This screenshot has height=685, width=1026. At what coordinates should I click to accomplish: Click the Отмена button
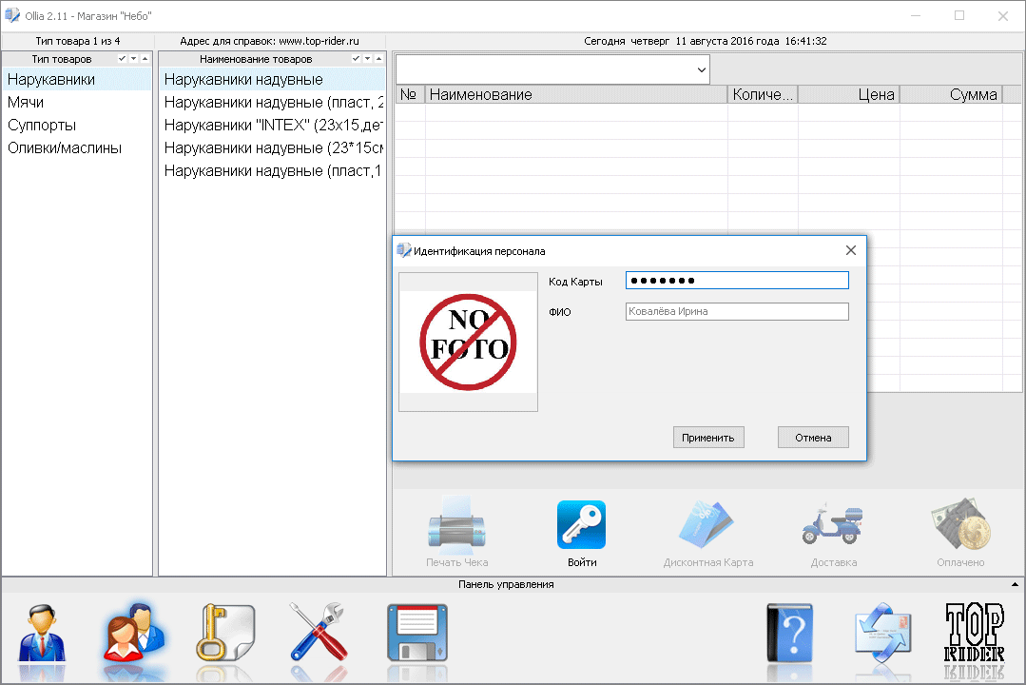pyautogui.click(x=813, y=438)
